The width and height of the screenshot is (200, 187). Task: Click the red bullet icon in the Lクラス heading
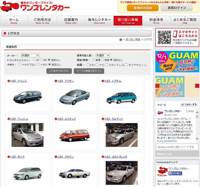click(5, 33)
